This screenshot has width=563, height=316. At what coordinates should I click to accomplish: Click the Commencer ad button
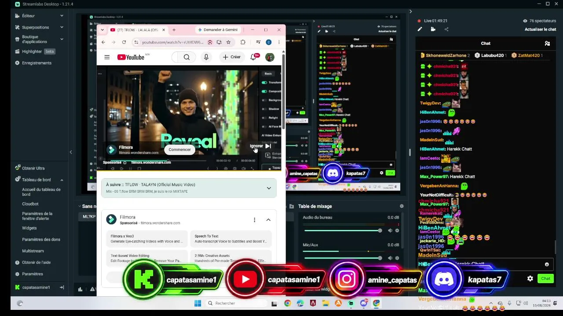coord(179,150)
